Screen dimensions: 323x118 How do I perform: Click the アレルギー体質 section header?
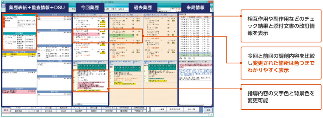[x=55, y=62]
